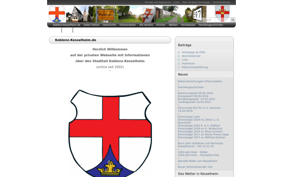Open the Ortsvorsteher menu
The image size is (283, 177).
(x=128, y=25)
